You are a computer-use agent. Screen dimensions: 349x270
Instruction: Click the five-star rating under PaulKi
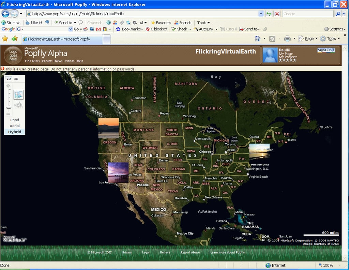288,60
